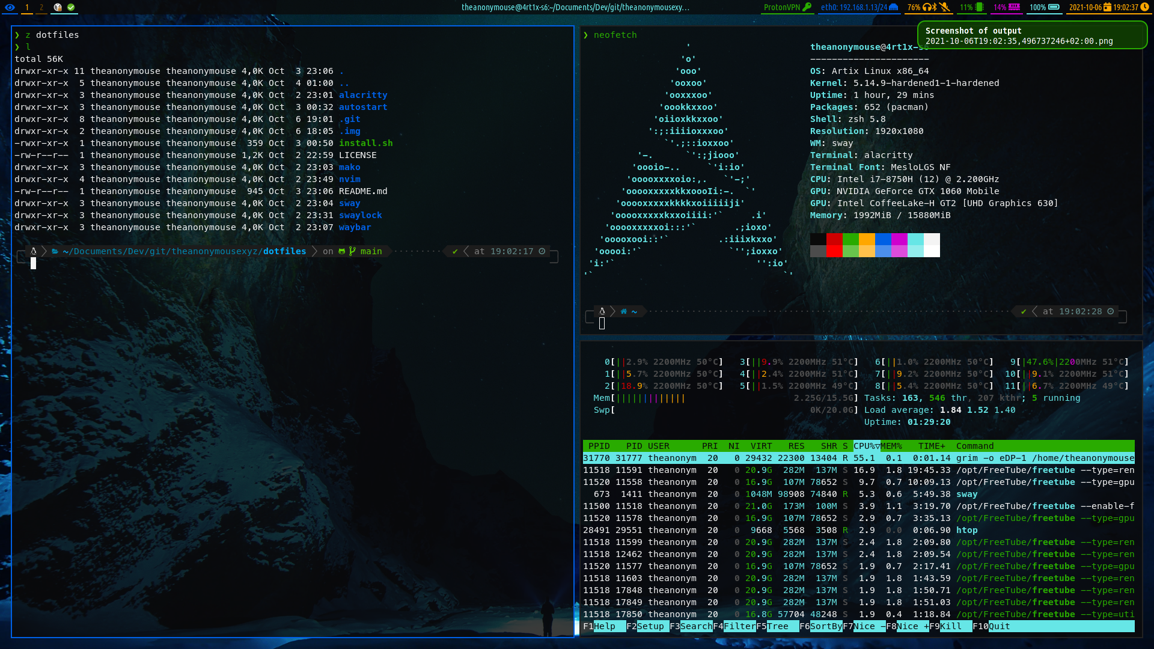The image size is (1154, 649).
Task: Click the CPU chip icon showing 11%
Action: tap(980, 7)
